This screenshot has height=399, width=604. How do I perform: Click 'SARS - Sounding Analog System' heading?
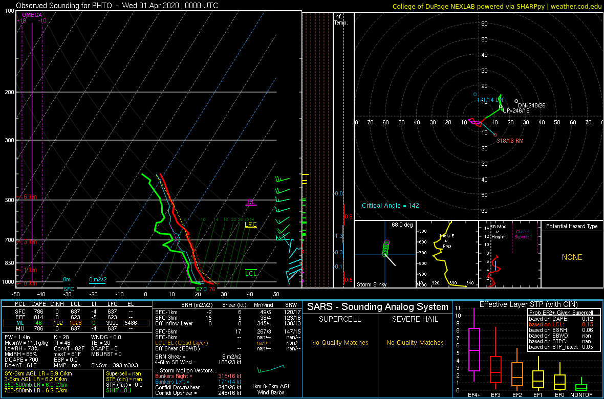[378, 307]
